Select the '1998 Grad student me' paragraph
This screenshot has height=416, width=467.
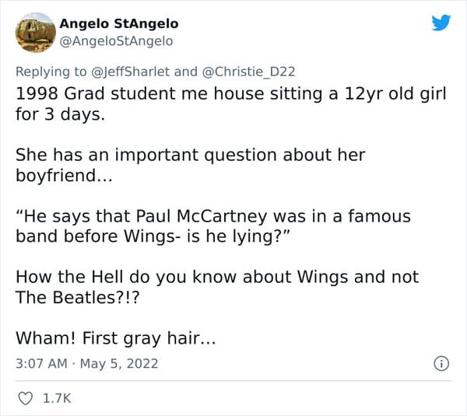231,104
